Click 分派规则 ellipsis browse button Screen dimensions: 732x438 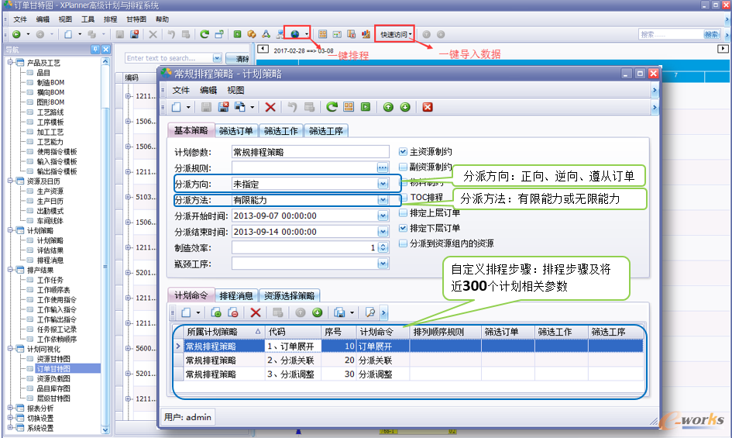tap(383, 167)
